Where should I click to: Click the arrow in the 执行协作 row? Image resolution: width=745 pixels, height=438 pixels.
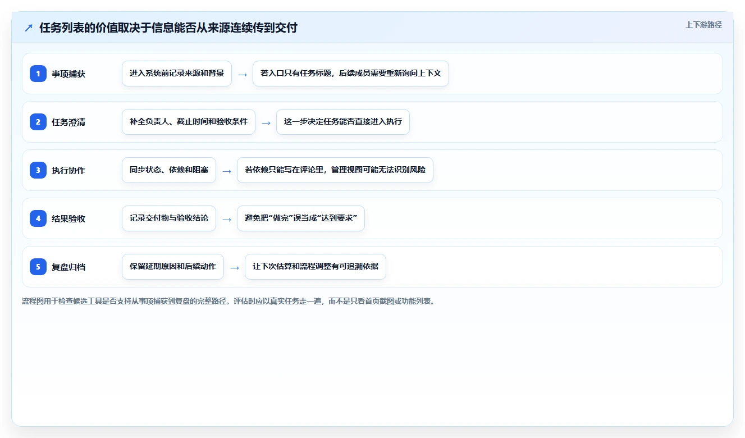227,171
